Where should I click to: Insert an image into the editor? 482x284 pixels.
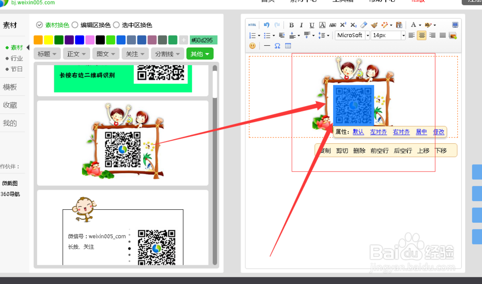click(453, 35)
